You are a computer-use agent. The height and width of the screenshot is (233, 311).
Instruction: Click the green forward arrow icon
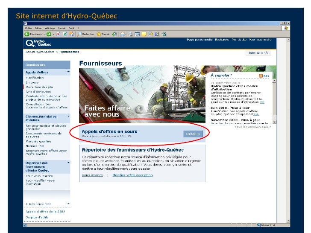(x=49, y=34)
